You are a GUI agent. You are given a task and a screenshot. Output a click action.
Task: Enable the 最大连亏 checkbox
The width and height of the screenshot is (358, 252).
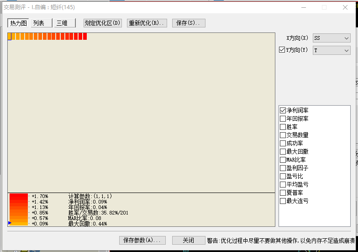[283, 201]
